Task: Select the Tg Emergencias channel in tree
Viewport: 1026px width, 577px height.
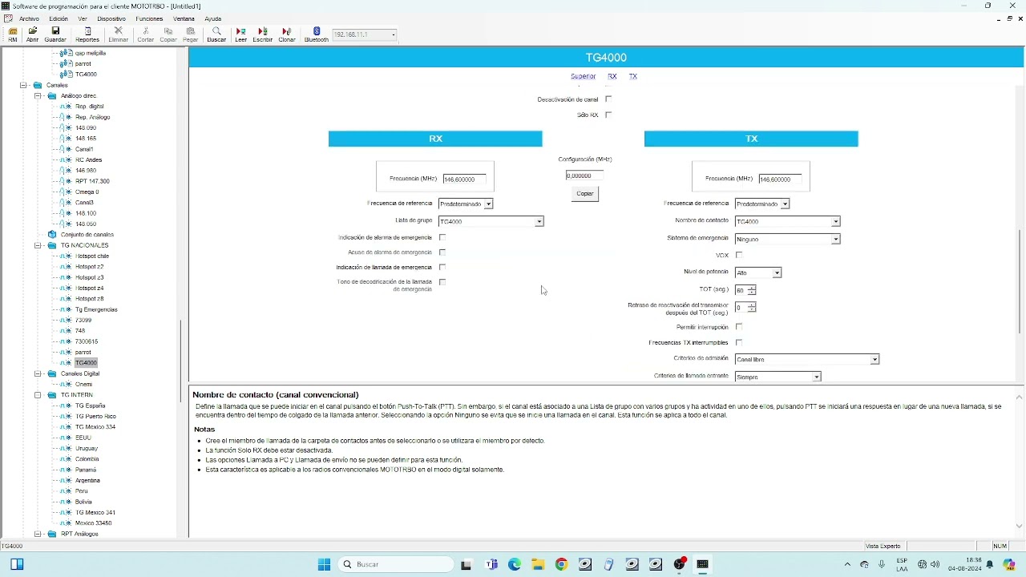Action: coord(96,309)
